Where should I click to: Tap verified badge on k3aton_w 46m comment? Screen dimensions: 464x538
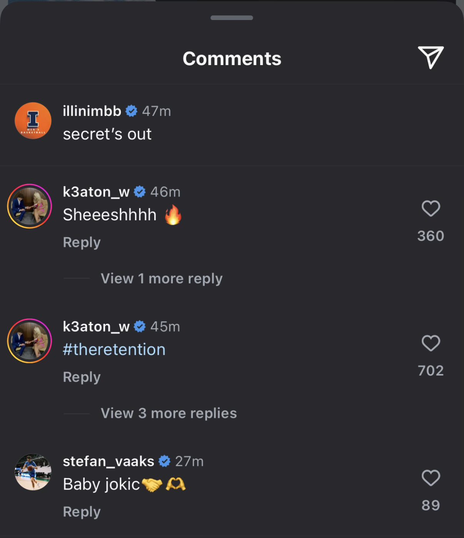point(140,191)
